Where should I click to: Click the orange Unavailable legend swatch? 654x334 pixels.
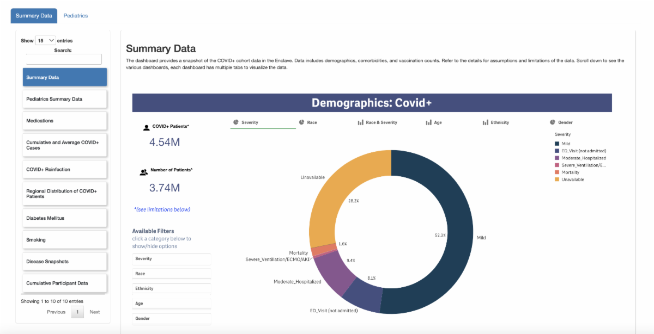(x=557, y=180)
